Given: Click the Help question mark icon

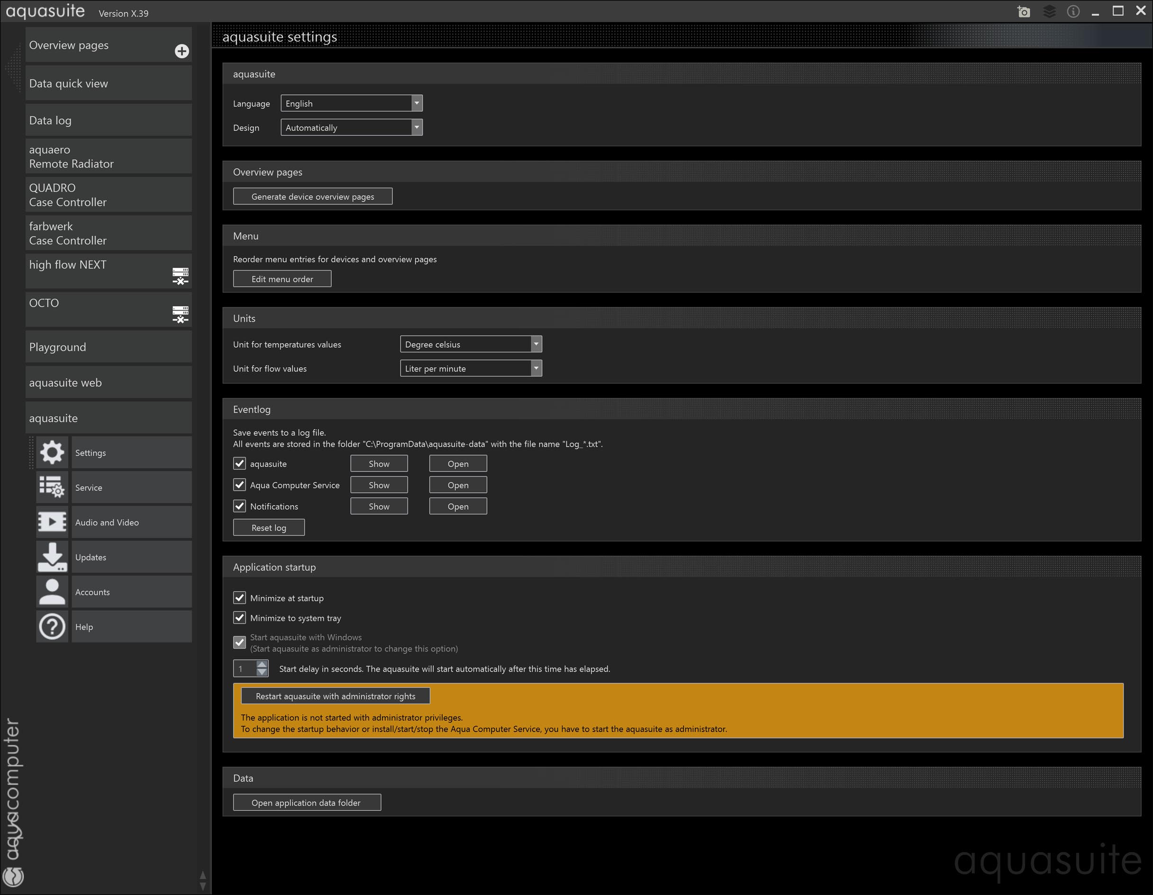Looking at the screenshot, I should pos(52,626).
